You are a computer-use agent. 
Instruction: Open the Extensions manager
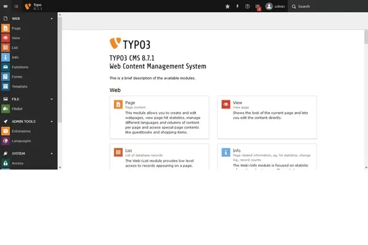(20, 131)
